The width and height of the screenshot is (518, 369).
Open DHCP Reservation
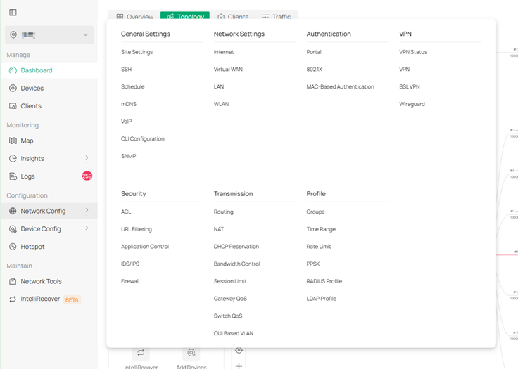tap(236, 247)
